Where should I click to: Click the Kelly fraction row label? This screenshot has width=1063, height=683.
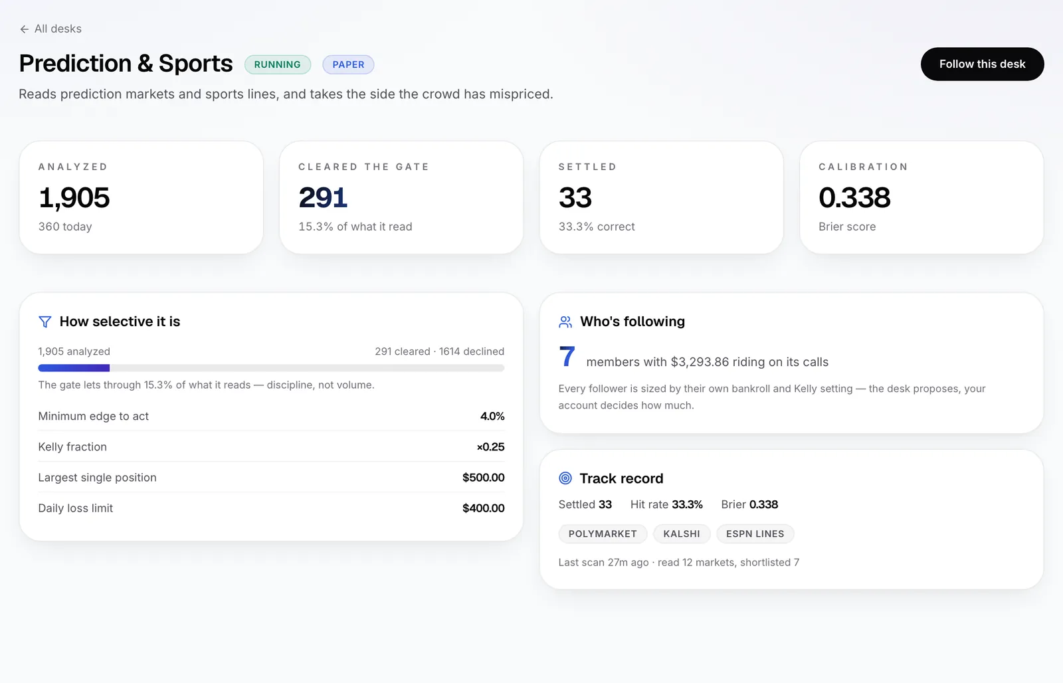tap(72, 447)
